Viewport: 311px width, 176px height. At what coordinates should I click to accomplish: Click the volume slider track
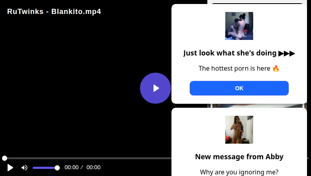[45, 168]
